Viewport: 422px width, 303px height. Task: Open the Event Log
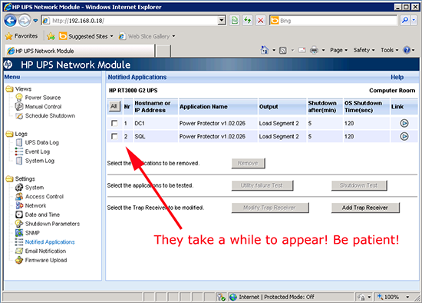click(x=38, y=151)
